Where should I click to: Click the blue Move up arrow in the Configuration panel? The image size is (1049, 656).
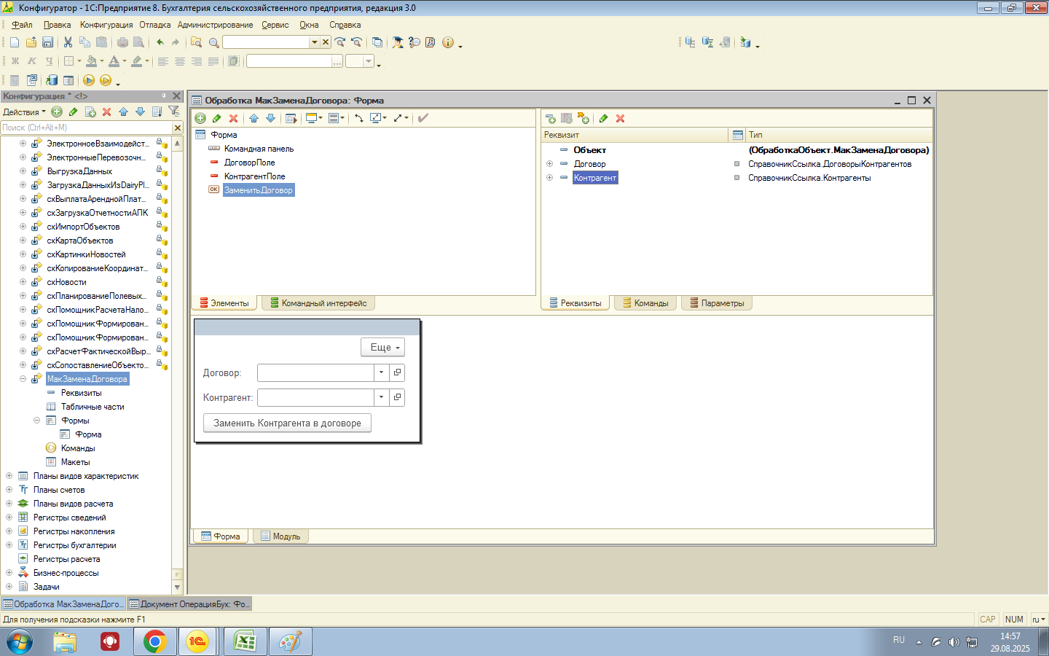(x=123, y=112)
